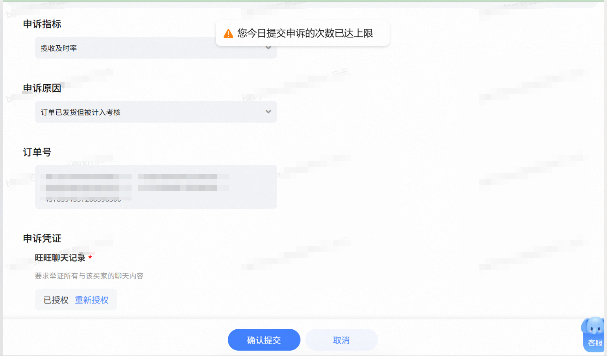607x356 pixels.
Task: Click the 已授权 status text
Action: 56,300
